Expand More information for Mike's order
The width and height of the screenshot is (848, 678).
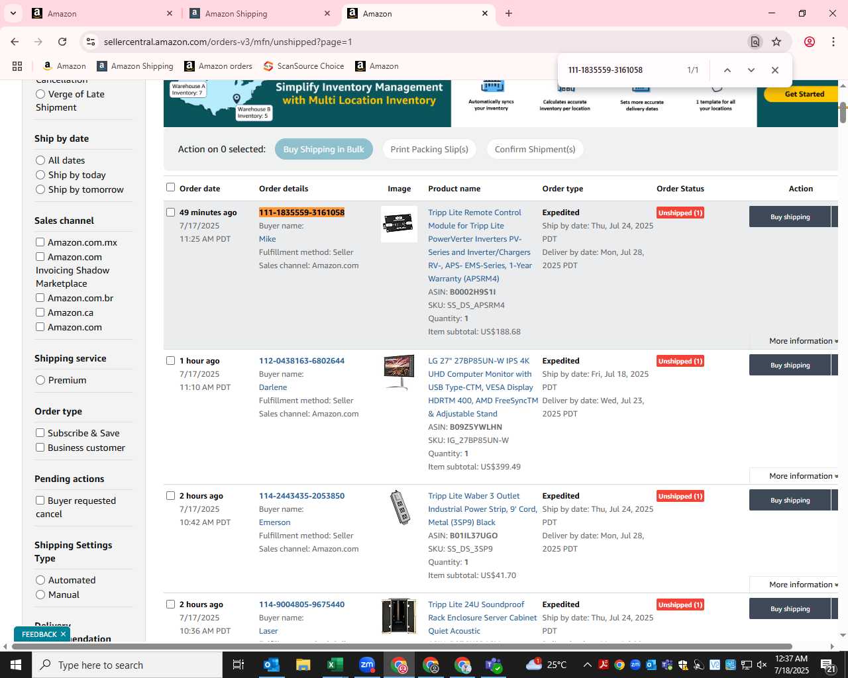click(x=803, y=341)
